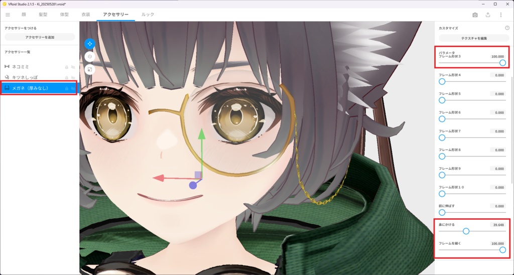Open the カスタマイズ help icon
The height and width of the screenshot is (275, 514).
point(507,28)
